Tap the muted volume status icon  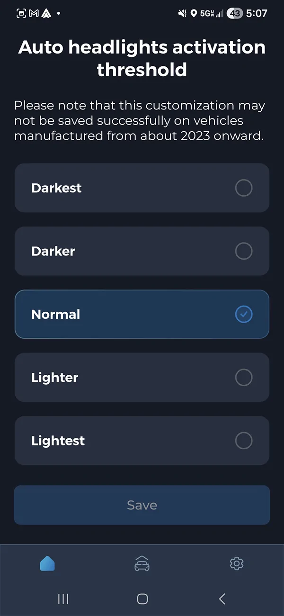click(182, 13)
